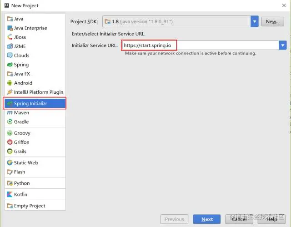Screen dimensions: 291x227
Task: Click the Maven m icon
Action: (x=10, y=112)
